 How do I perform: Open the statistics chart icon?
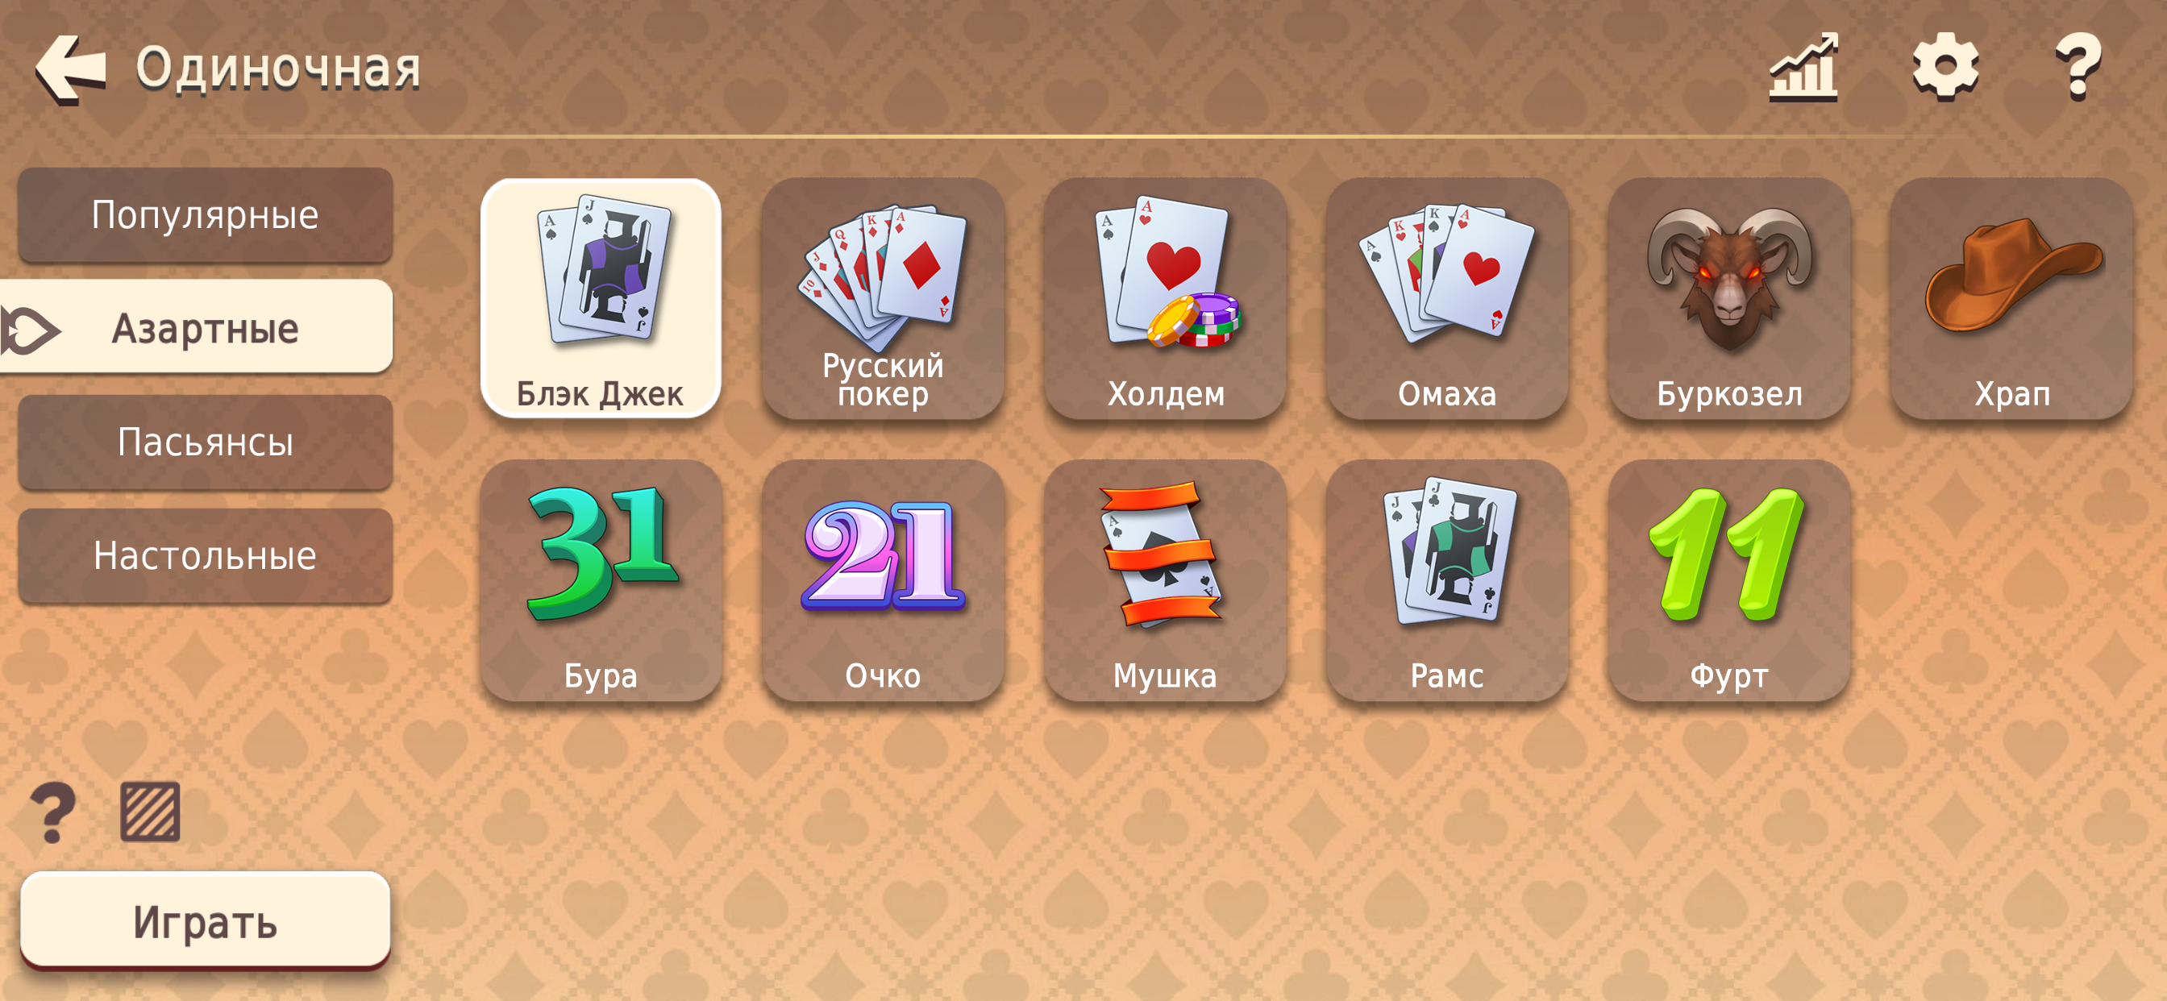pos(1803,67)
